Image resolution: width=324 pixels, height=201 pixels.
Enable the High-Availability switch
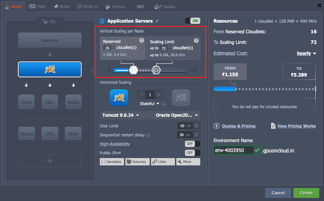point(192,144)
